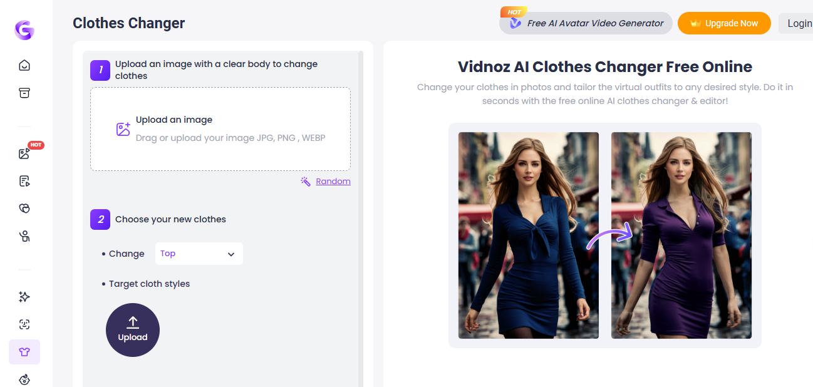Open the video document icon in the sidebar

[x=24, y=181]
